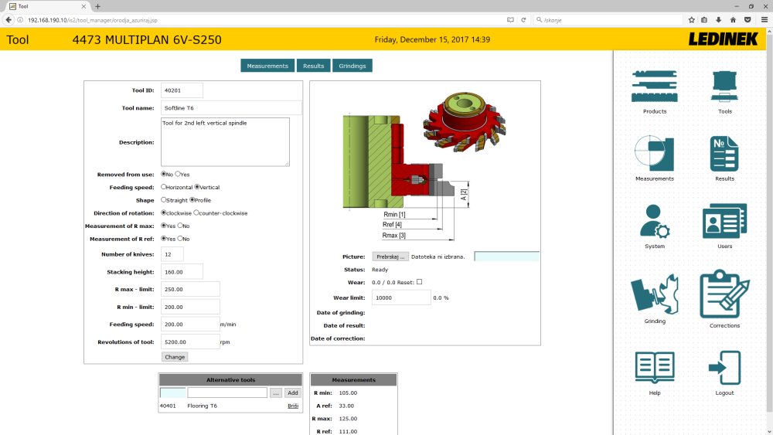The image size is (773, 435).
Task: Open the Measurements sidebar icon
Action: coord(654,153)
